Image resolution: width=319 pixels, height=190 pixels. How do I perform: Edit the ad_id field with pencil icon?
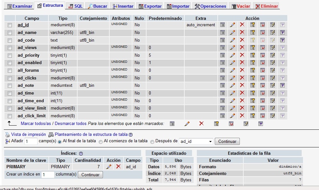tap(232, 25)
